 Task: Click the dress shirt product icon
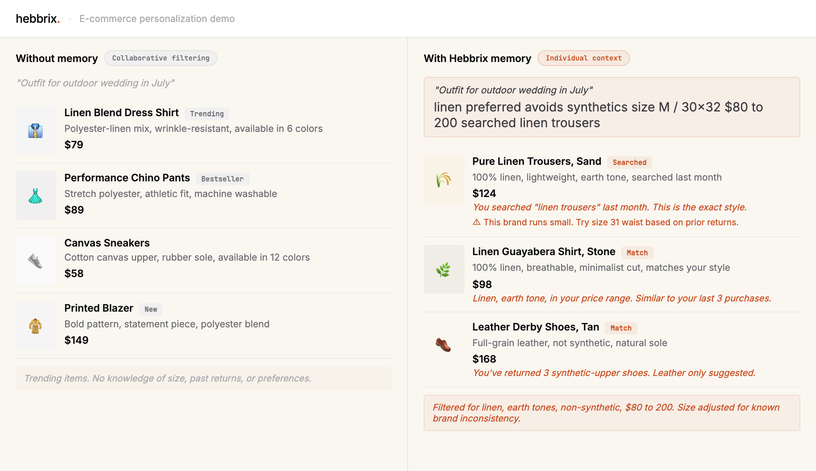pos(36,130)
